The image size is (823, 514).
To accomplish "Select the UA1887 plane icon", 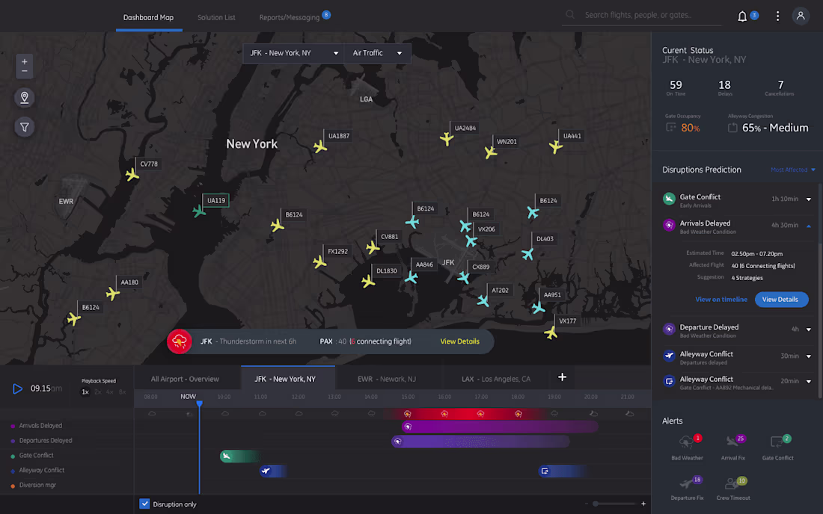I will pyautogui.click(x=320, y=146).
